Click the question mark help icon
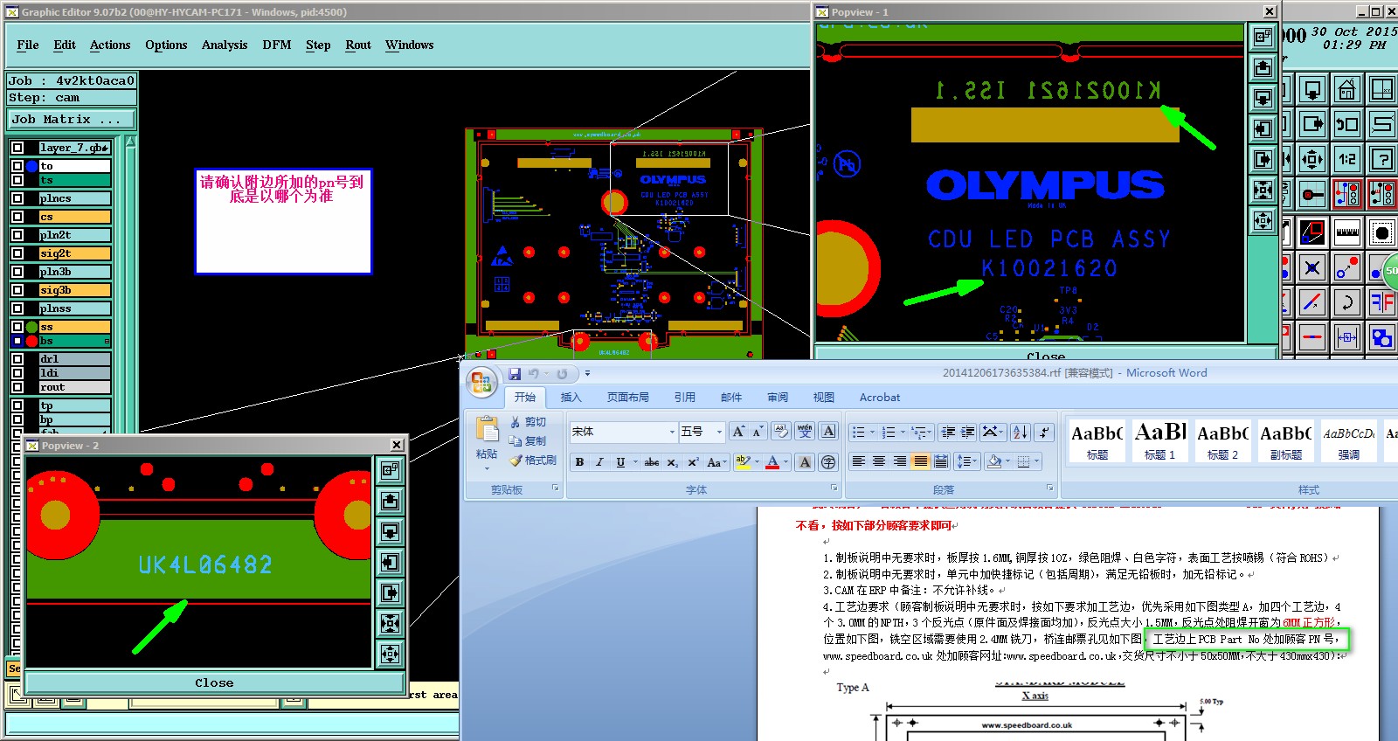Screen dimensions: 1398x741 pos(1381,159)
